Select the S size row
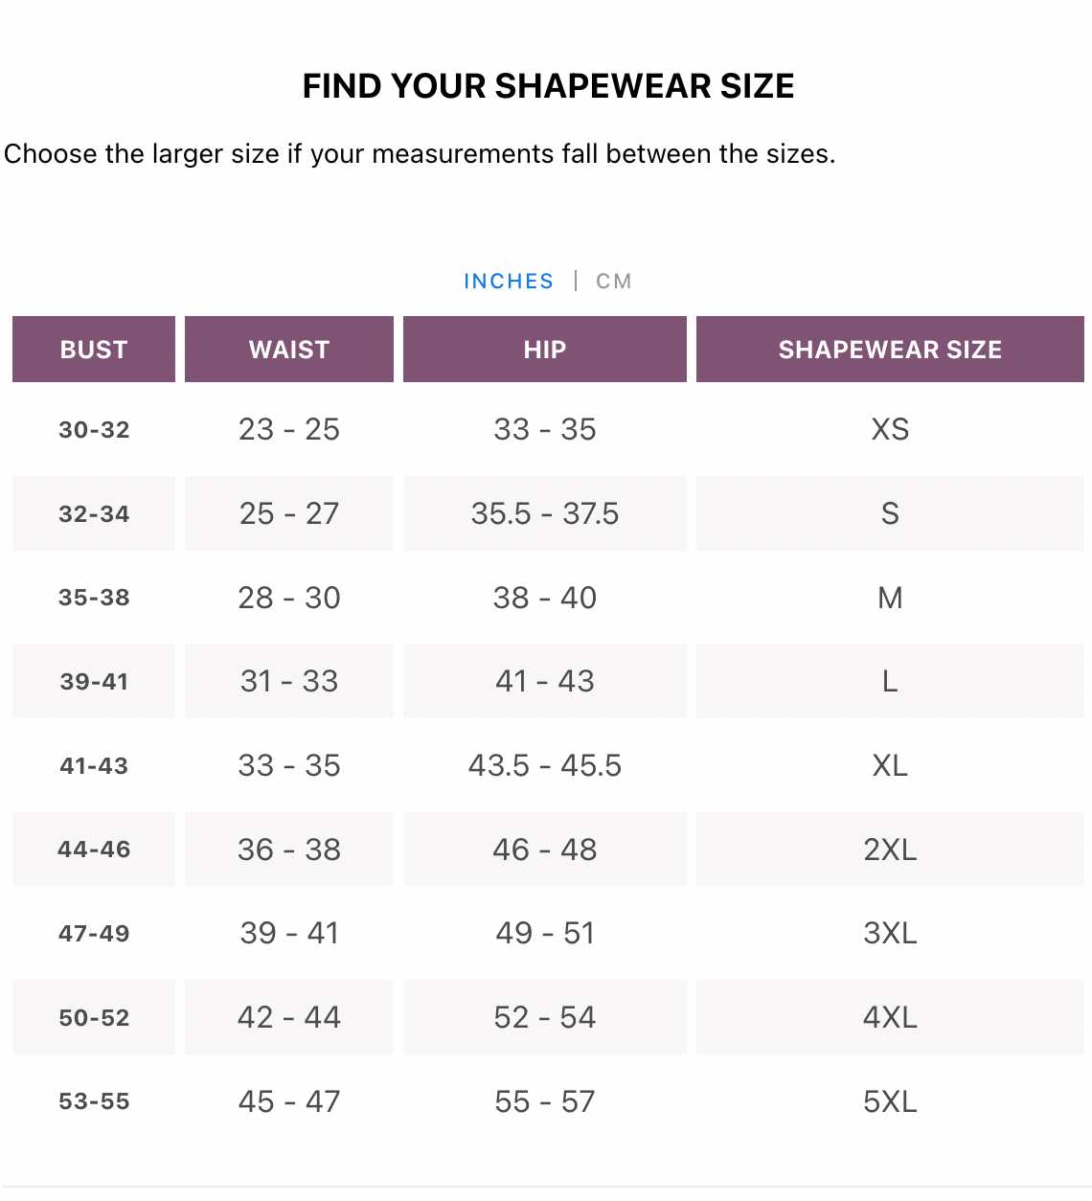 point(891,513)
